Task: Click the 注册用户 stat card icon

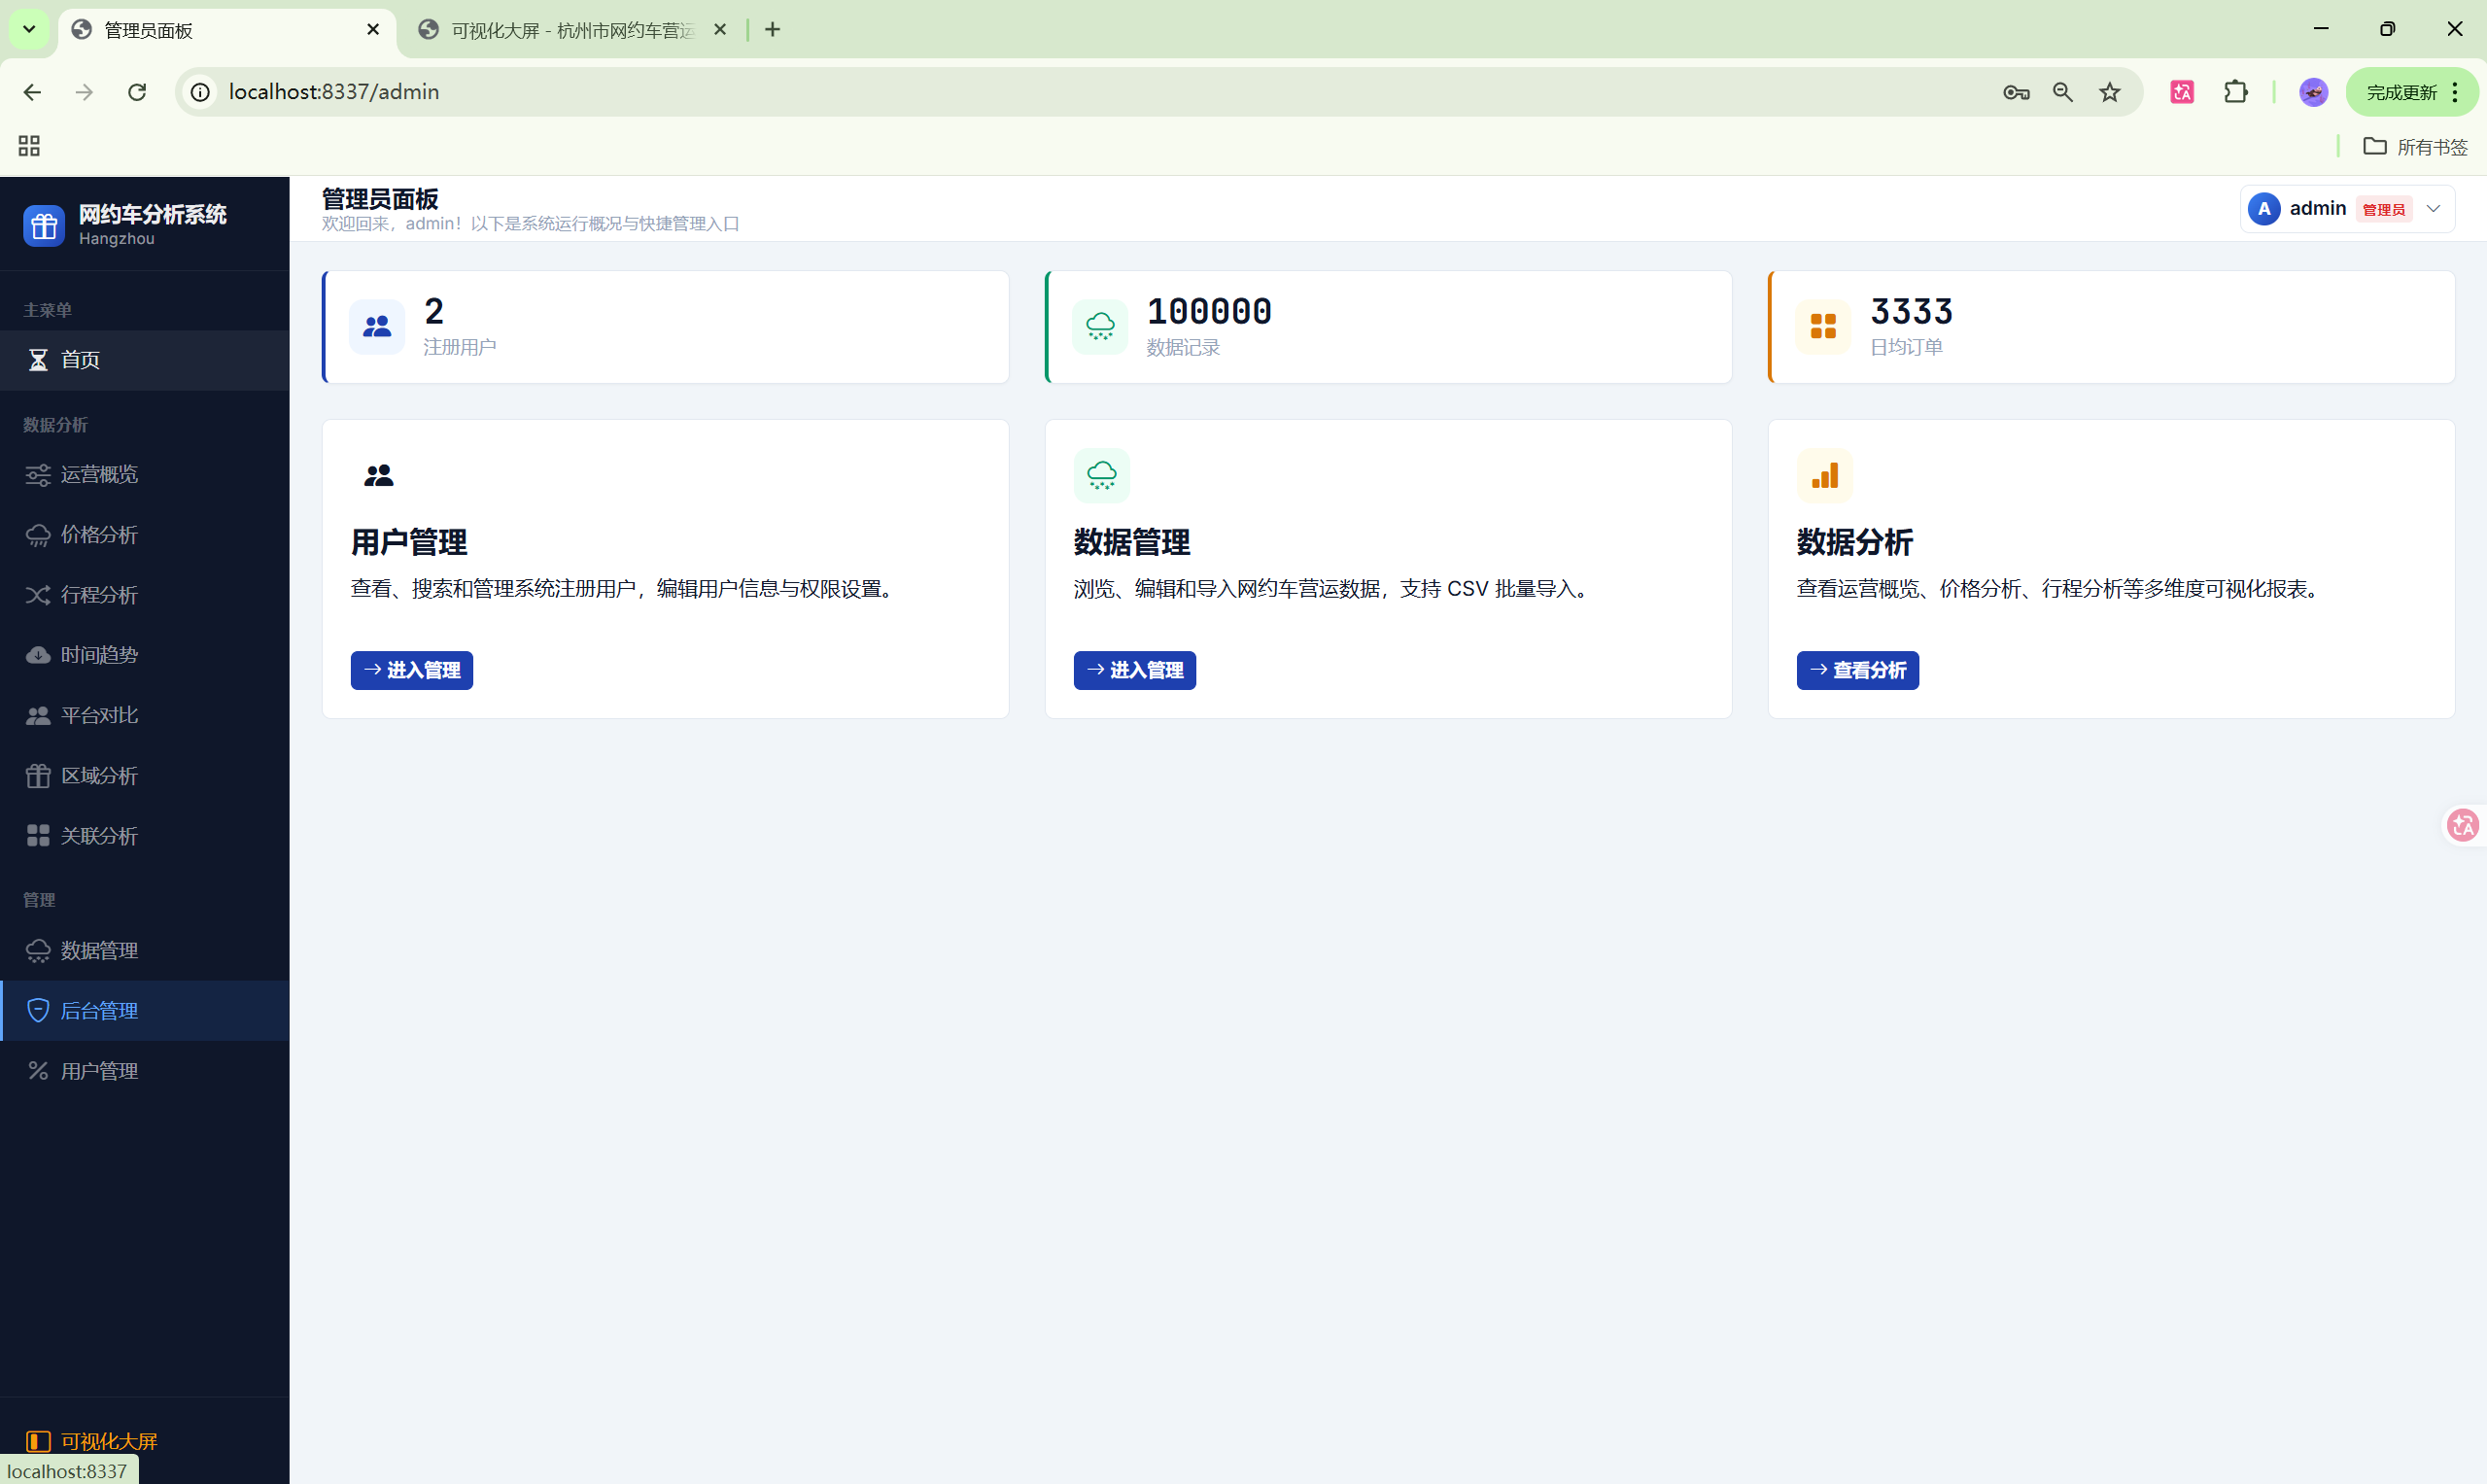Action: point(377,327)
